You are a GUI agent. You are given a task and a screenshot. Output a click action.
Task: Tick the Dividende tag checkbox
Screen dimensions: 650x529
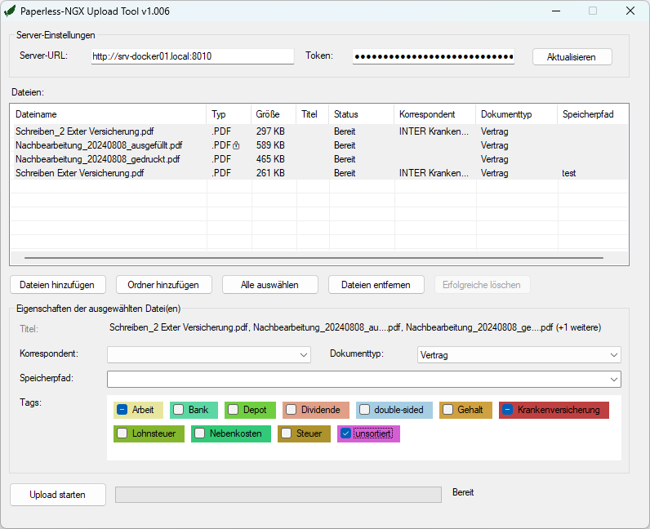(x=291, y=410)
